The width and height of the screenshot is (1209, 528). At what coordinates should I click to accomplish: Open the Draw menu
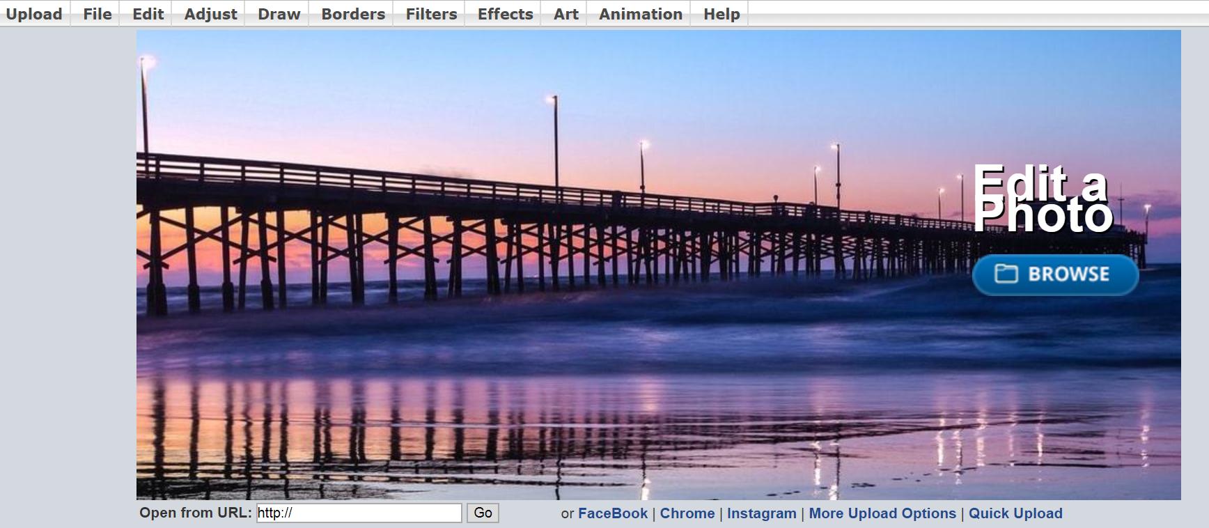[279, 14]
